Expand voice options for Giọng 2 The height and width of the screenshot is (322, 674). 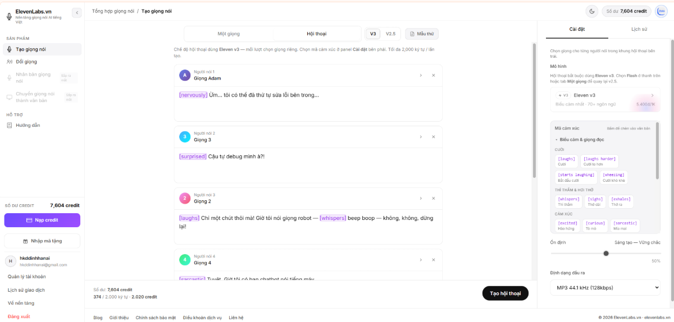421,198
